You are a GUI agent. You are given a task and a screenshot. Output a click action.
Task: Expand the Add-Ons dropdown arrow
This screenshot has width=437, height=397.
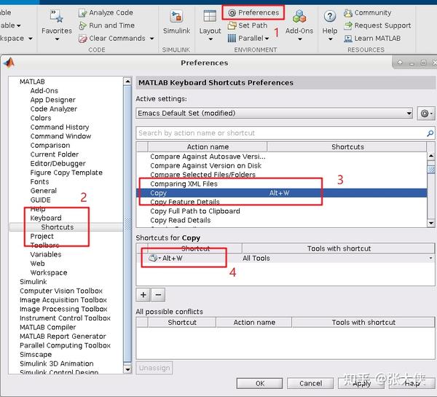click(300, 39)
